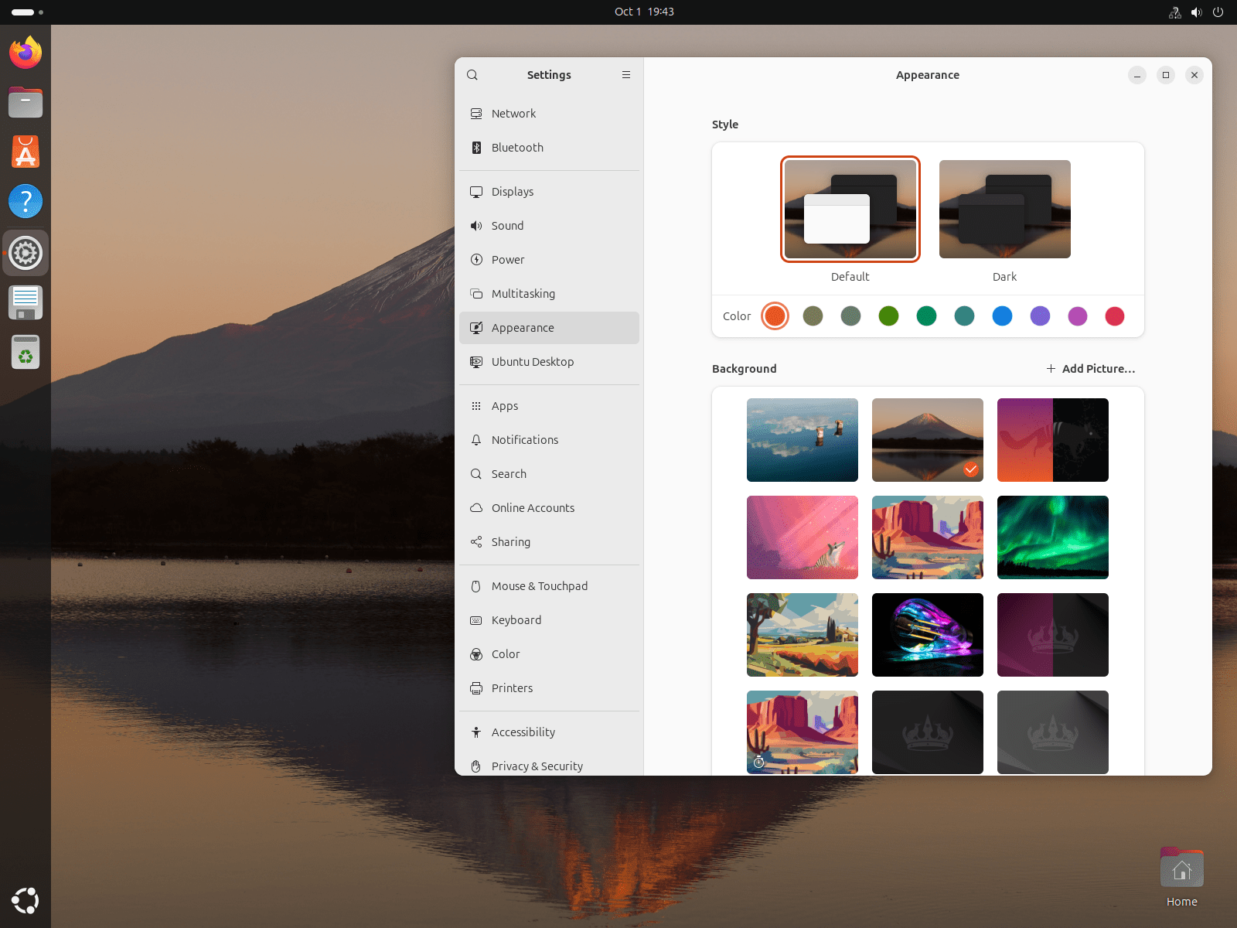Select the Dark style option
This screenshot has width=1237, height=928.
click(x=1004, y=210)
